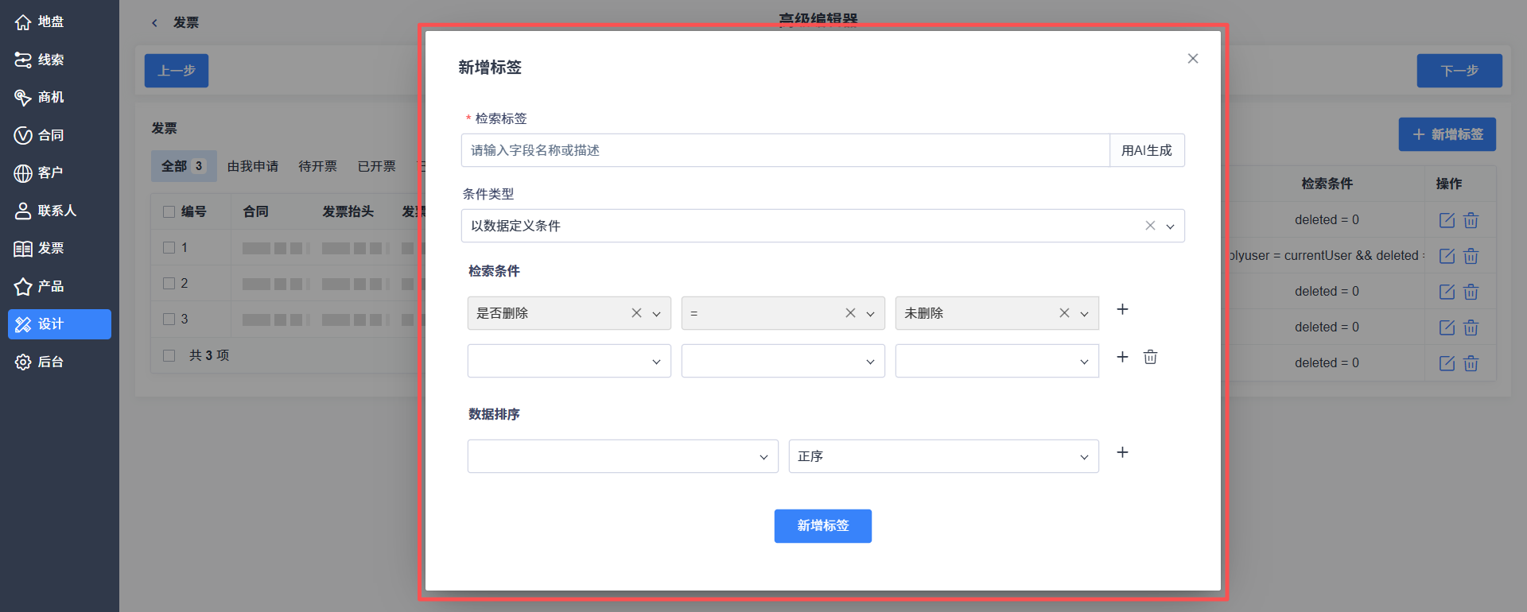Clear the 是否删除 field selection

(636, 313)
